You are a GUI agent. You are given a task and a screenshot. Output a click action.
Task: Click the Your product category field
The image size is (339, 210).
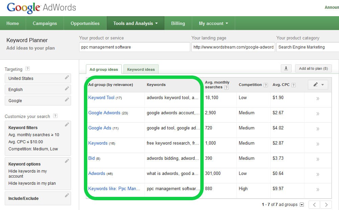pyautogui.click(x=308, y=47)
